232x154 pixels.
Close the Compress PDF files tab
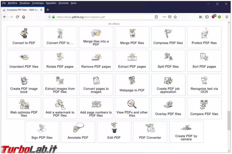[x=41, y=10]
